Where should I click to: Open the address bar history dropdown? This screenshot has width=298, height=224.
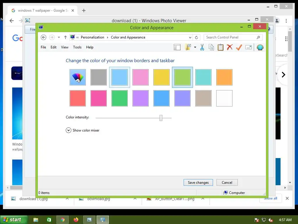click(x=190, y=37)
